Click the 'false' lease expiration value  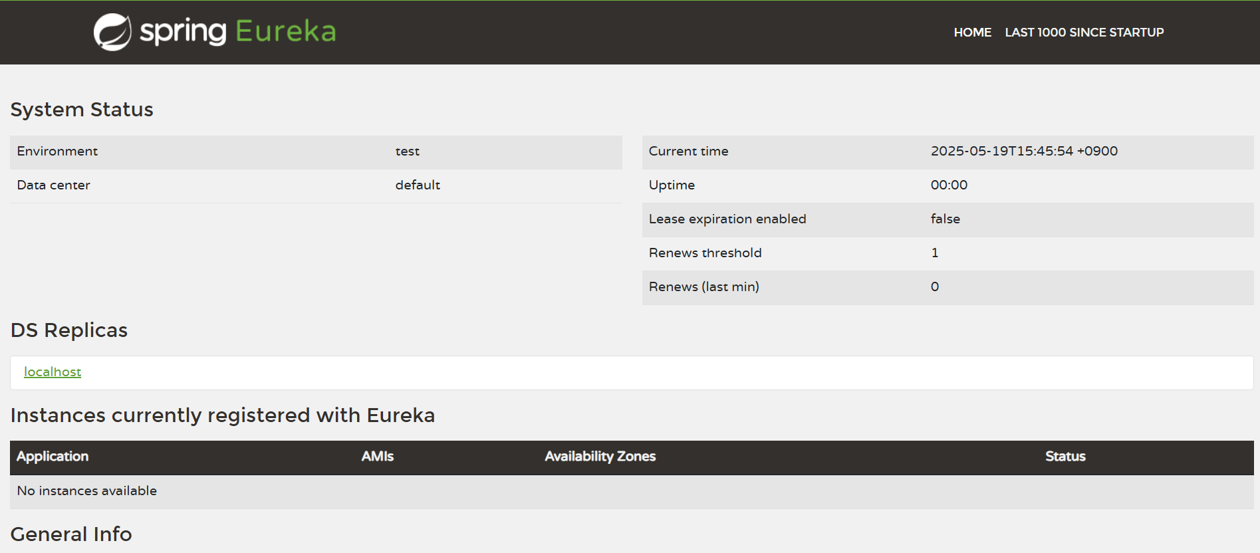(x=945, y=219)
